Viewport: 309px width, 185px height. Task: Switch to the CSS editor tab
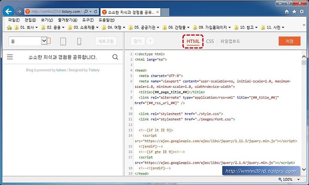210,41
